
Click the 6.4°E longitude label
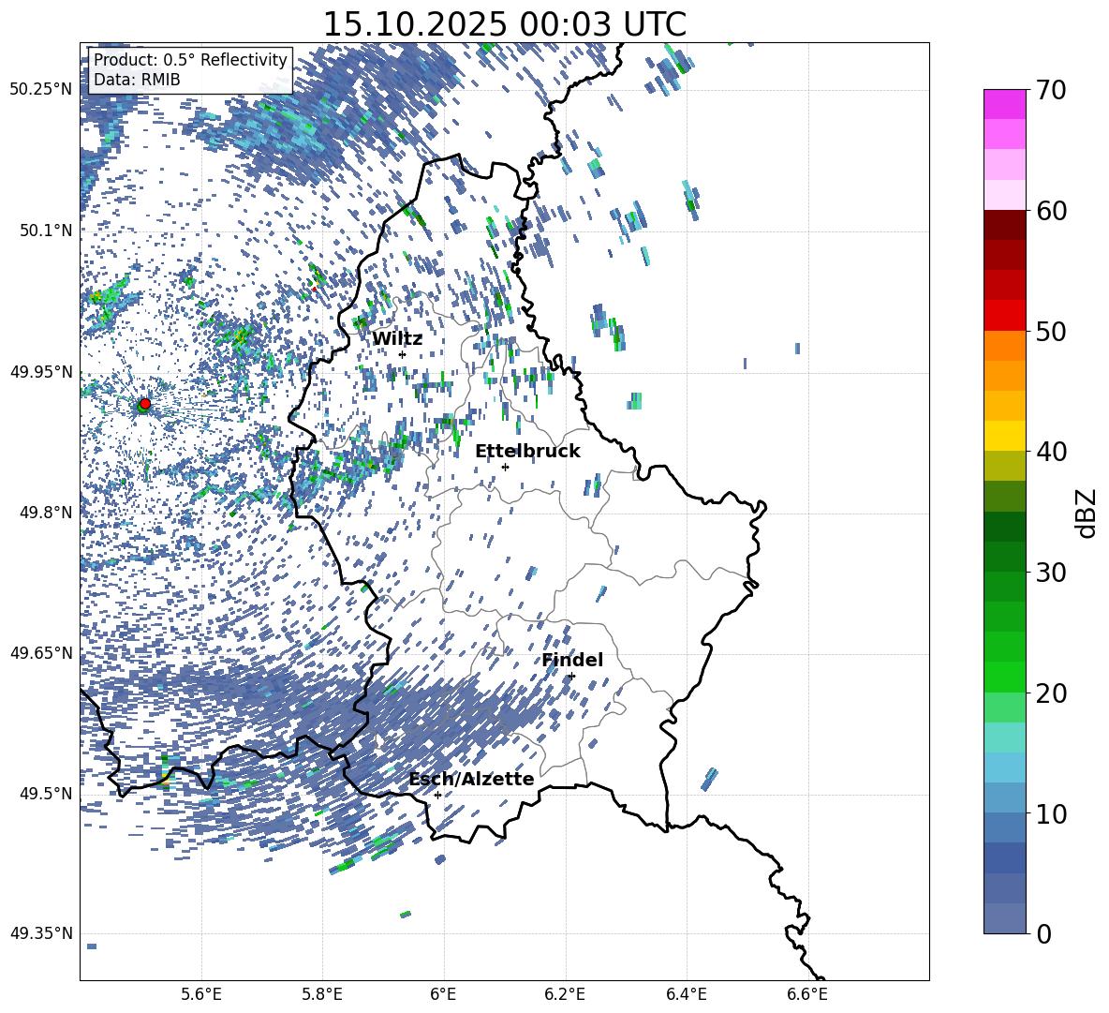point(686,994)
